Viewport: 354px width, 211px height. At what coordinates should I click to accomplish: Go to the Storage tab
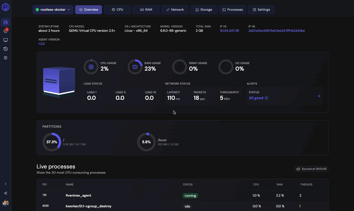tap(204, 10)
